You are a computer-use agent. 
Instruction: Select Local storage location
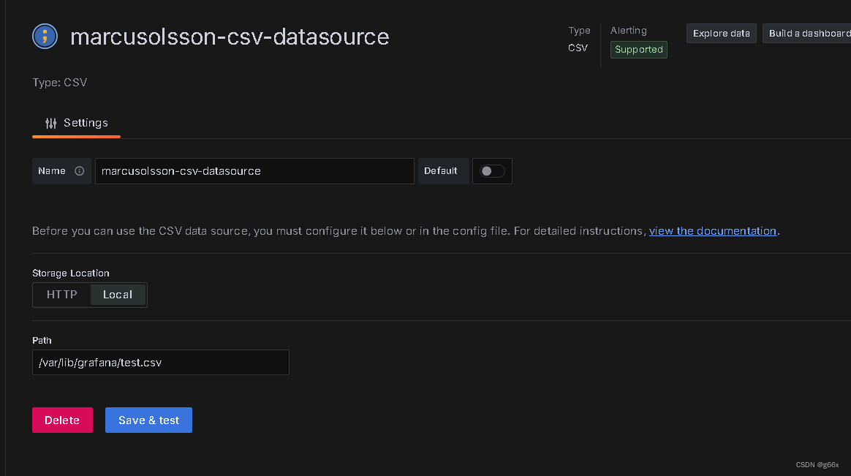coord(118,295)
